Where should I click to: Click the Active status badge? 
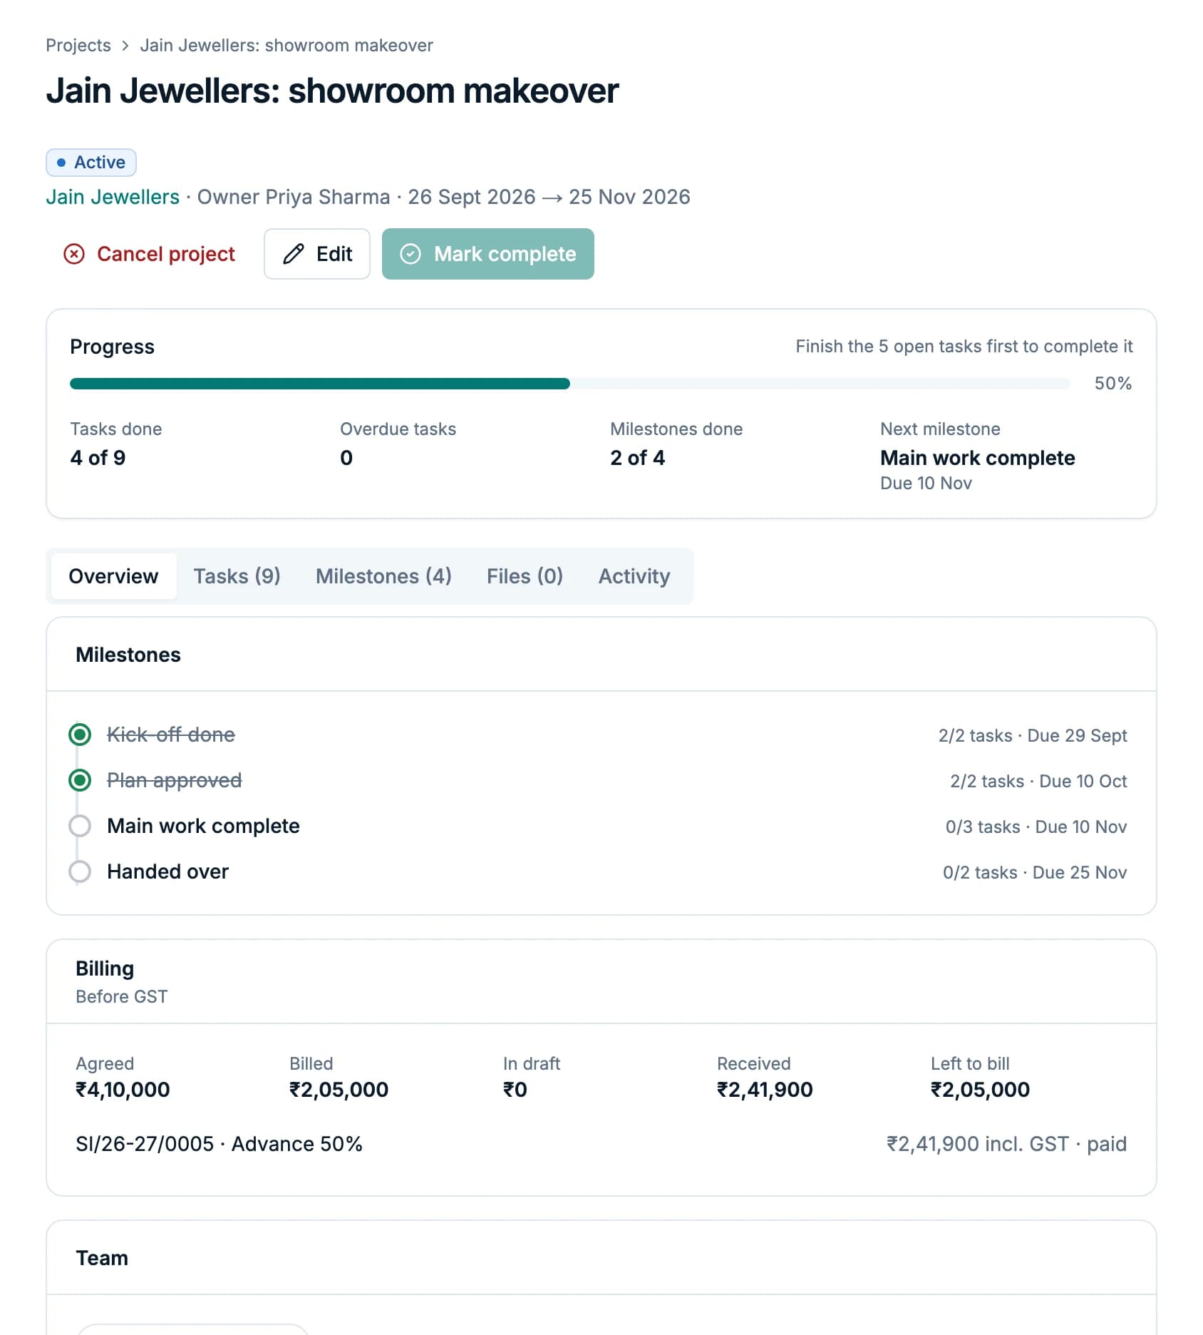coord(91,163)
